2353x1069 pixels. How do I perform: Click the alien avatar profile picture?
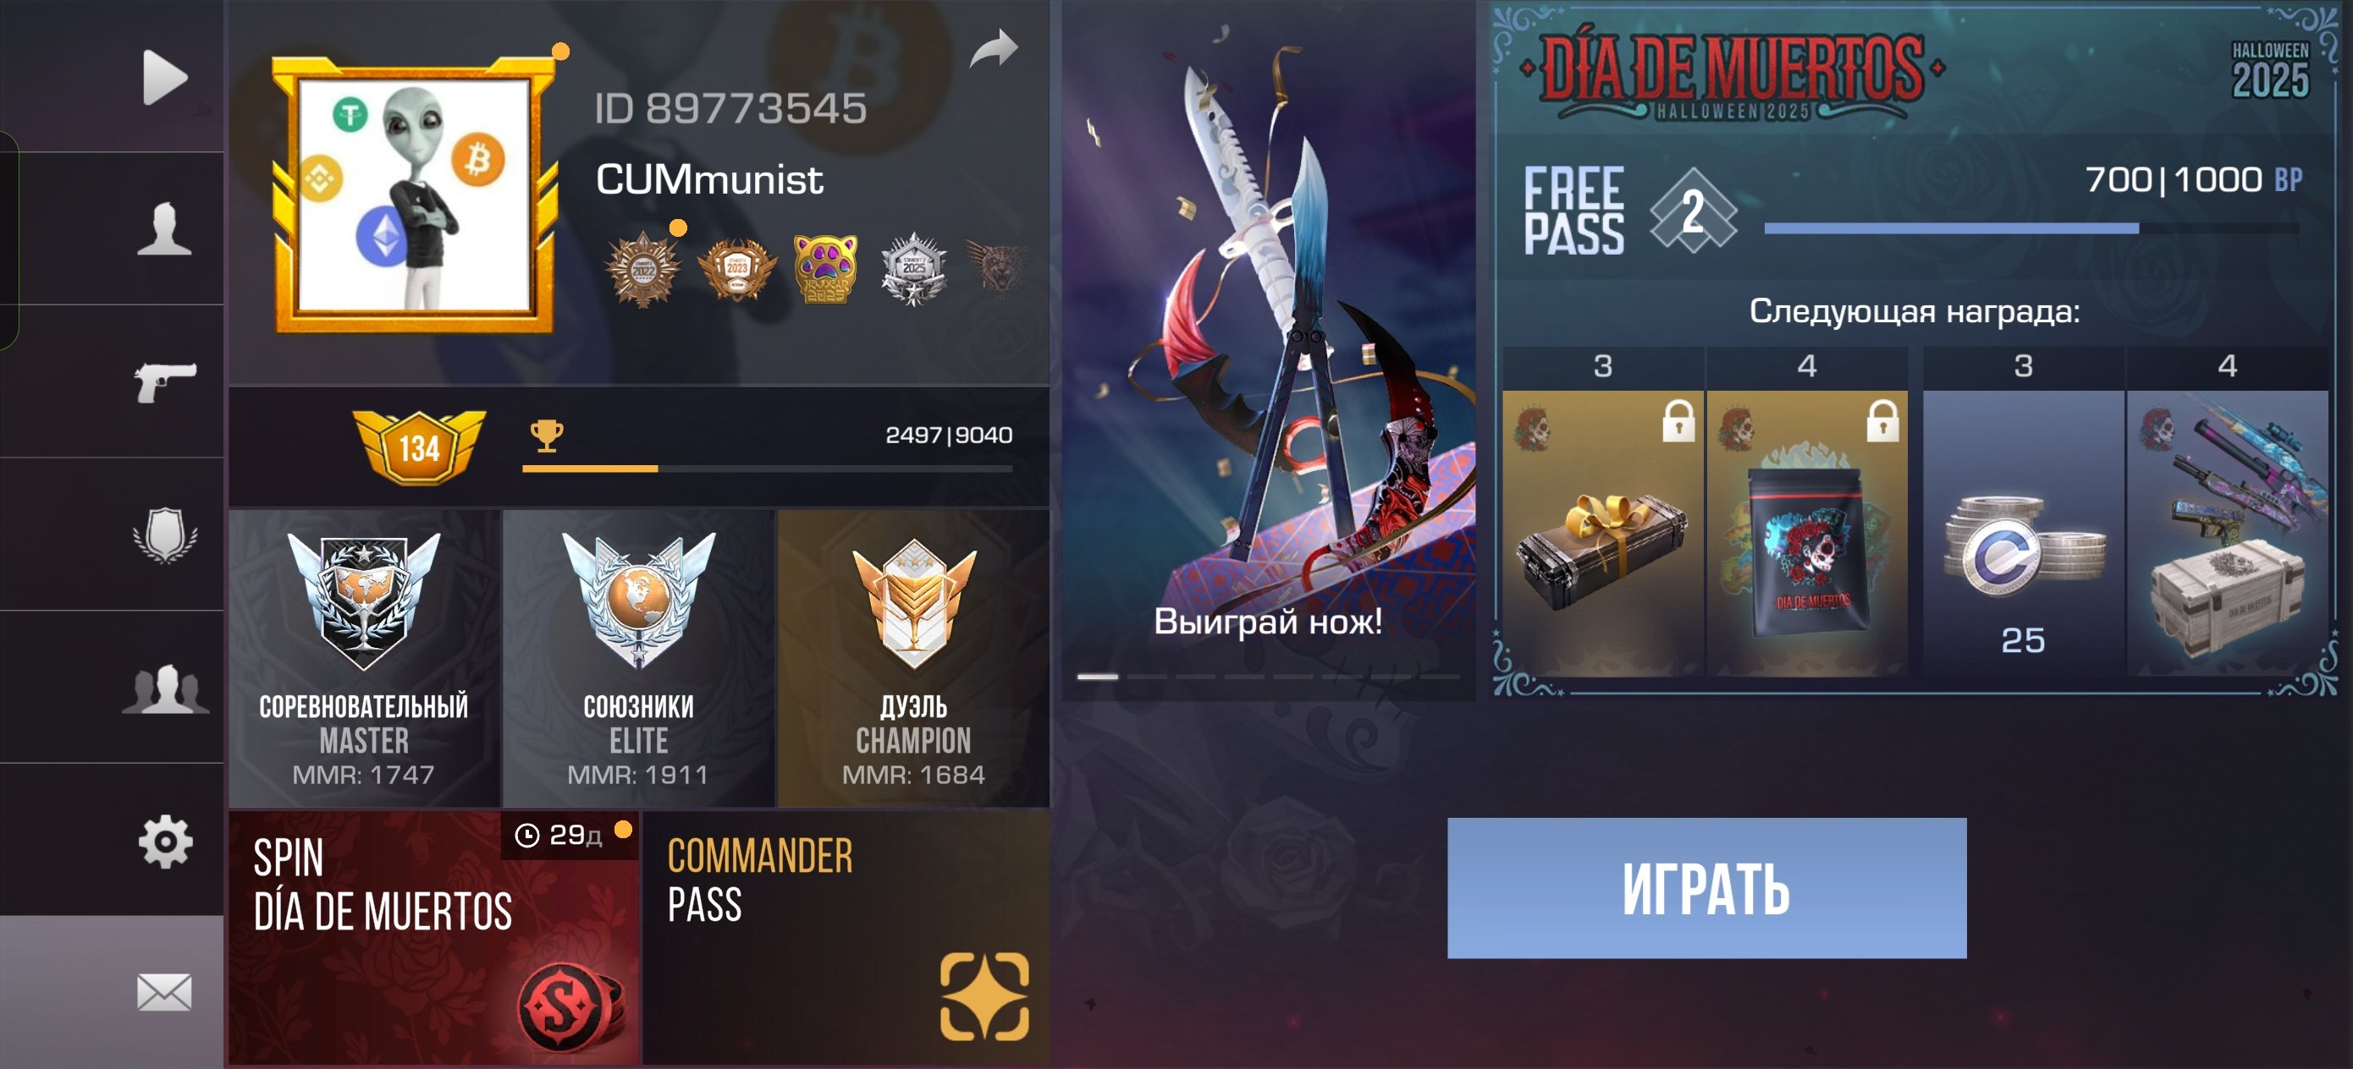tap(415, 195)
